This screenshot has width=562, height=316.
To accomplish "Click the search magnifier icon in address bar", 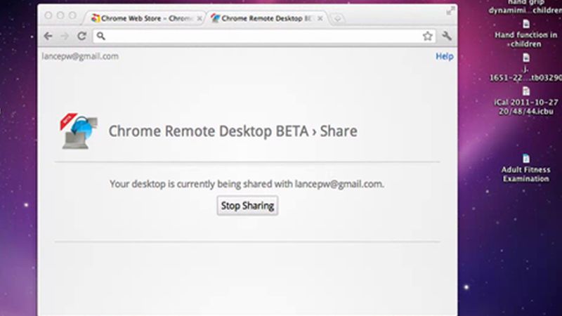I will pyautogui.click(x=101, y=36).
